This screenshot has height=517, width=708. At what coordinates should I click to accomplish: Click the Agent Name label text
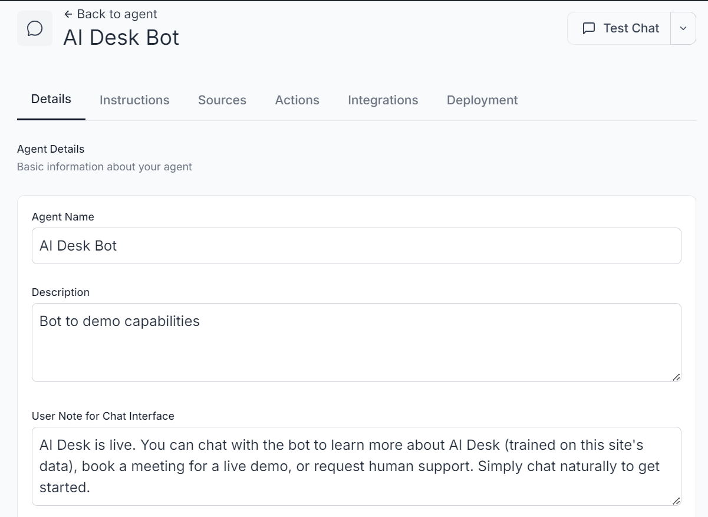coord(62,216)
